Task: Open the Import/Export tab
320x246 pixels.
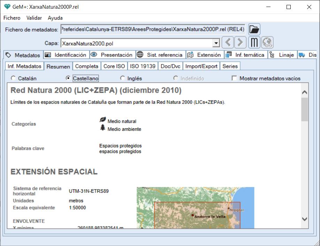Action: 201,66
